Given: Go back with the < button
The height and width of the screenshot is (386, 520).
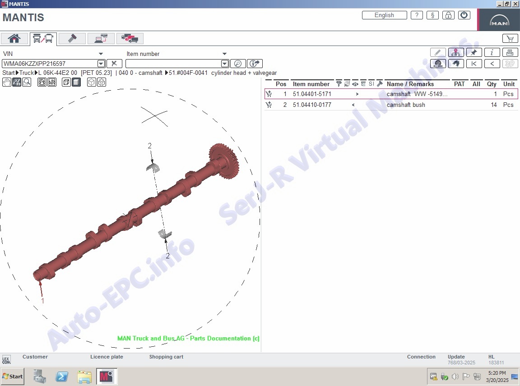Looking at the screenshot, I should pos(492,64).
